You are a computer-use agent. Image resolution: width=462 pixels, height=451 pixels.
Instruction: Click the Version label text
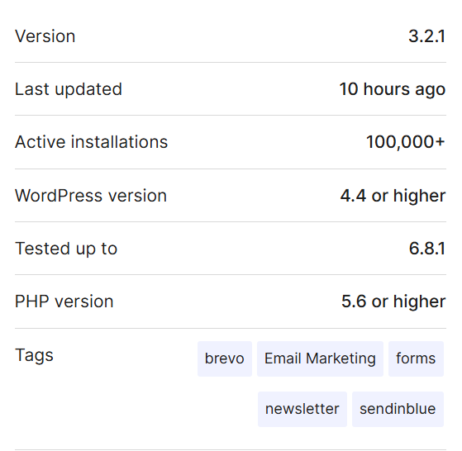pos(45,36)
